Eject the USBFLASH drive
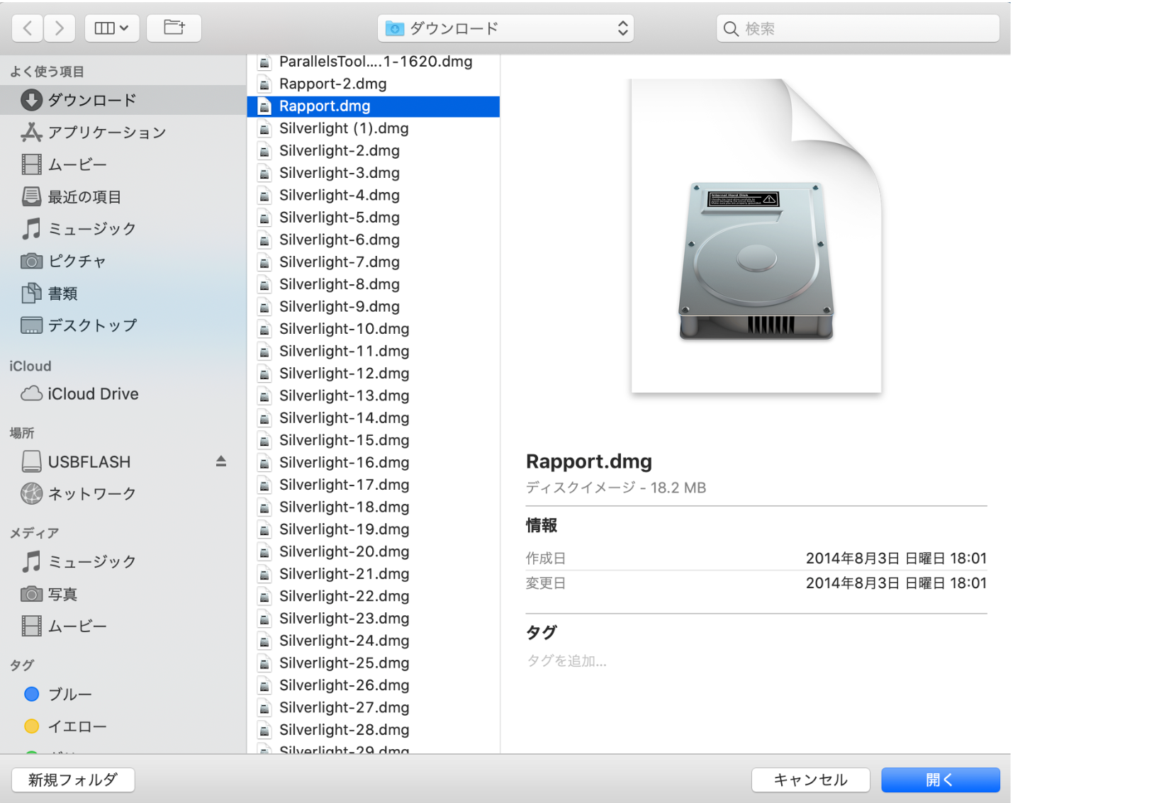The height and width of the screenshot is (803, 1159). (x=221, y=461)
